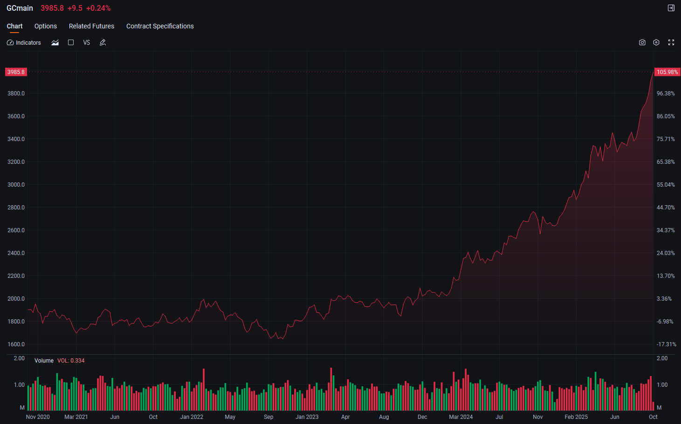Switch to the Options tab
This screenshot has width=681, height=424.
[x=46, y=26]
